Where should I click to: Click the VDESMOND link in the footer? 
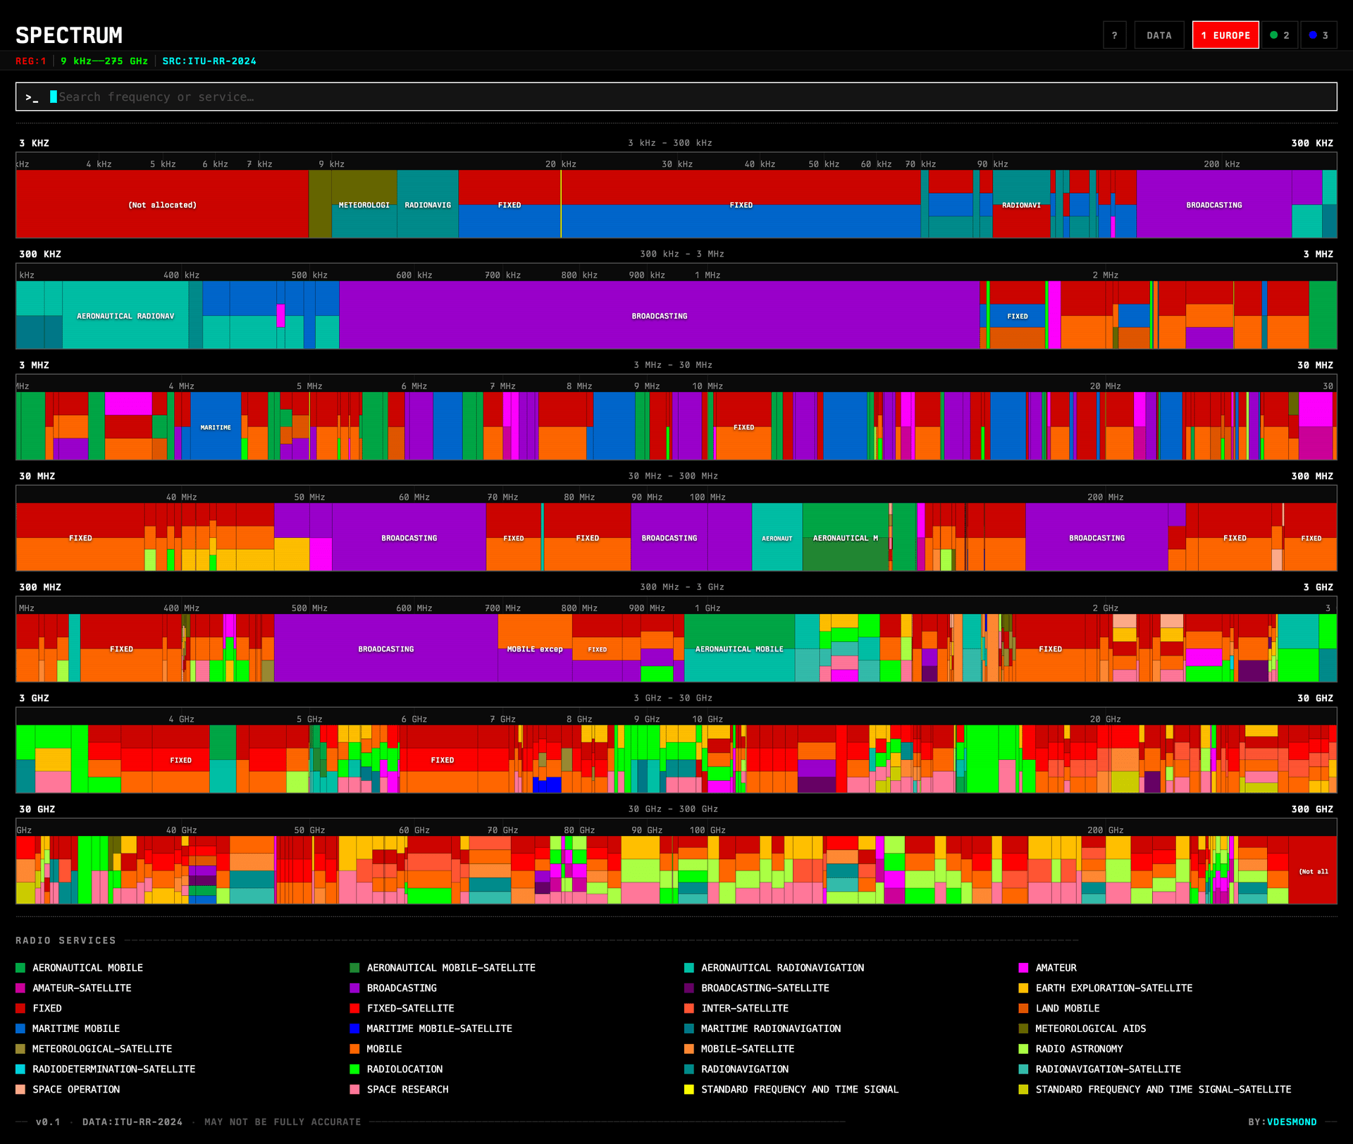coord(1292,1121)
